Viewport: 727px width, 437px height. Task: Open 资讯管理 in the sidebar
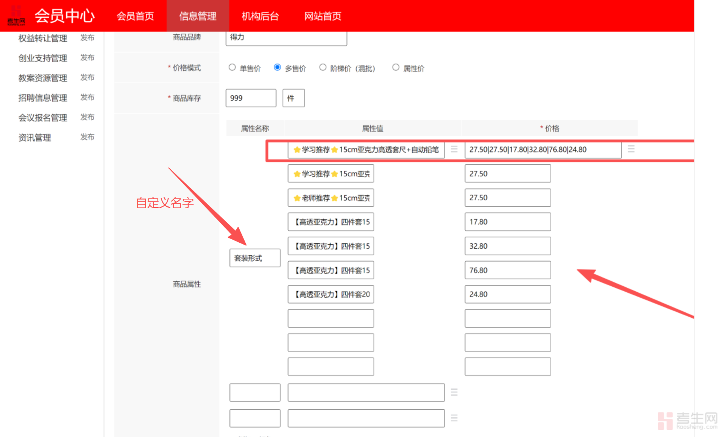click(35, 137)
